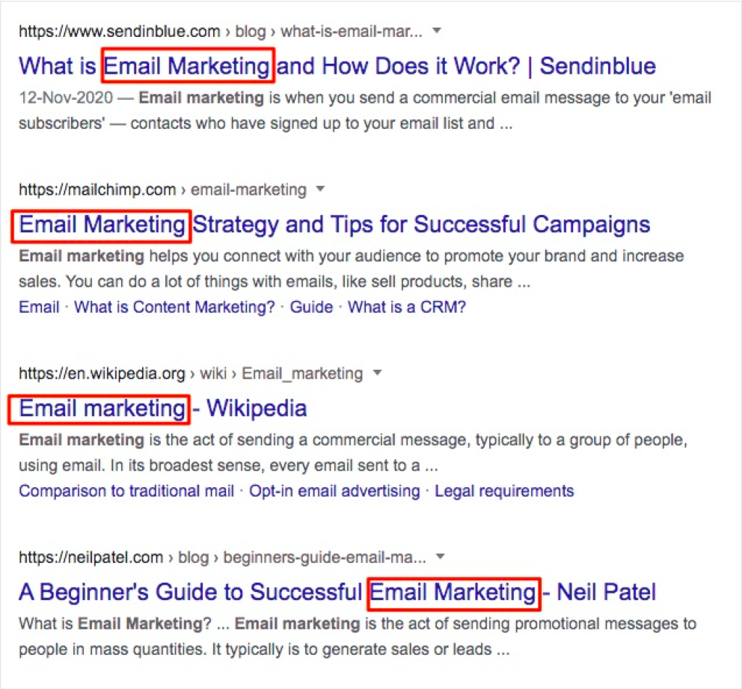The height and width of the screenshot is (689, 742).
Task: Click the en.wikipedia.org wiki URL breadcrumb
Action: point(191,373)
